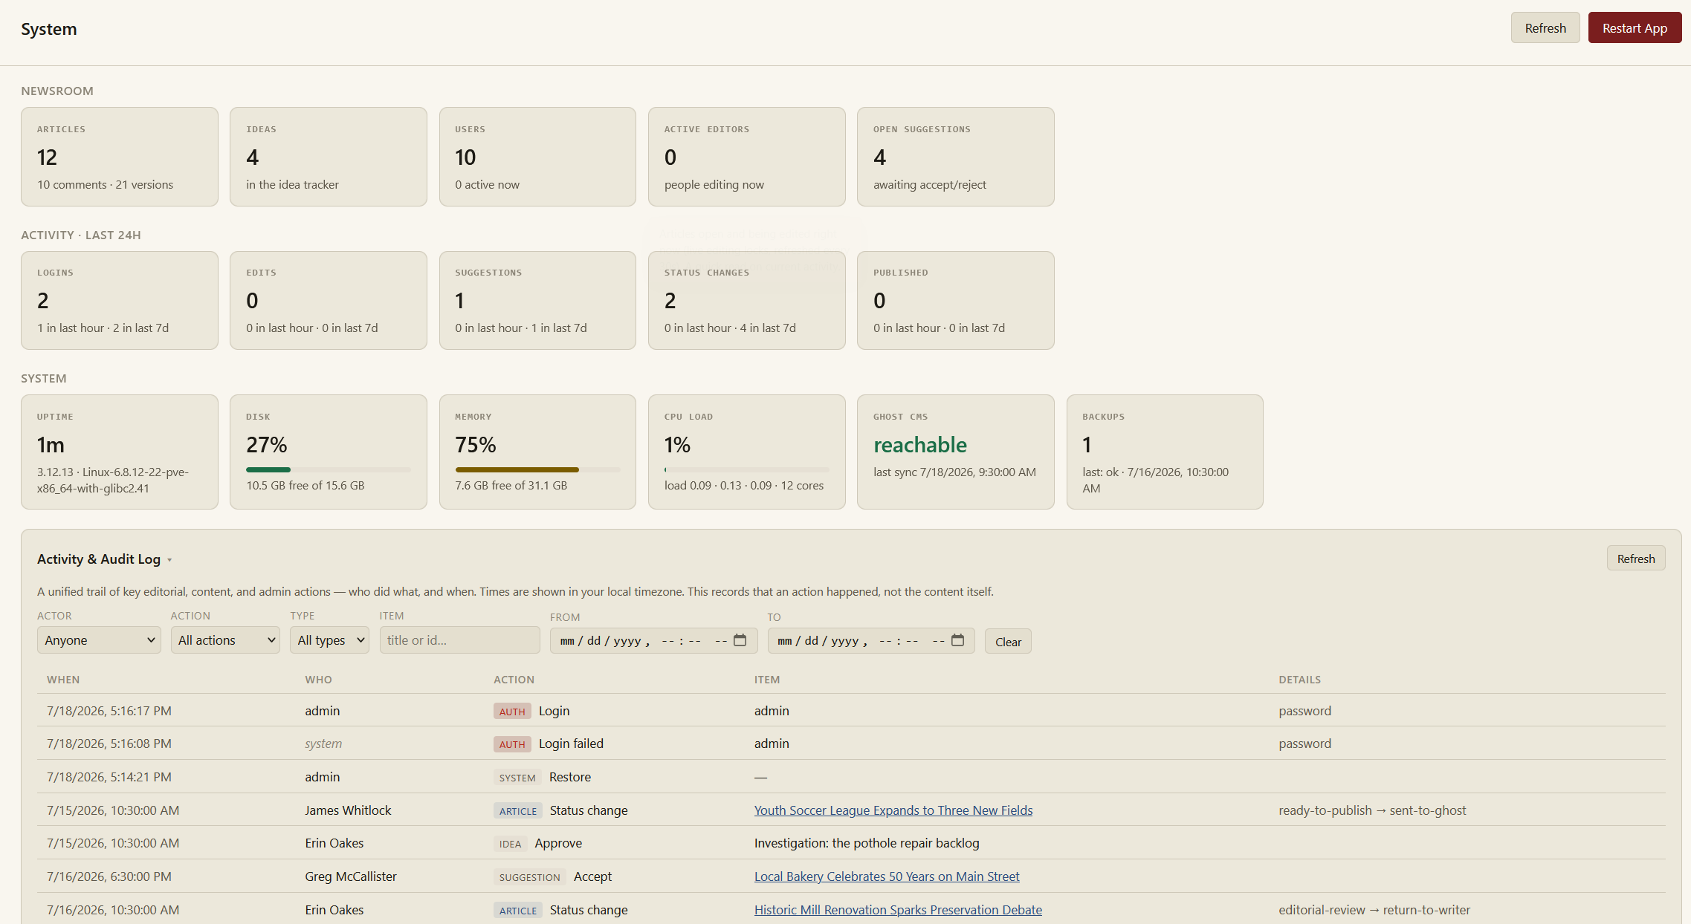Click the WHEN column header

pos(63,680)
